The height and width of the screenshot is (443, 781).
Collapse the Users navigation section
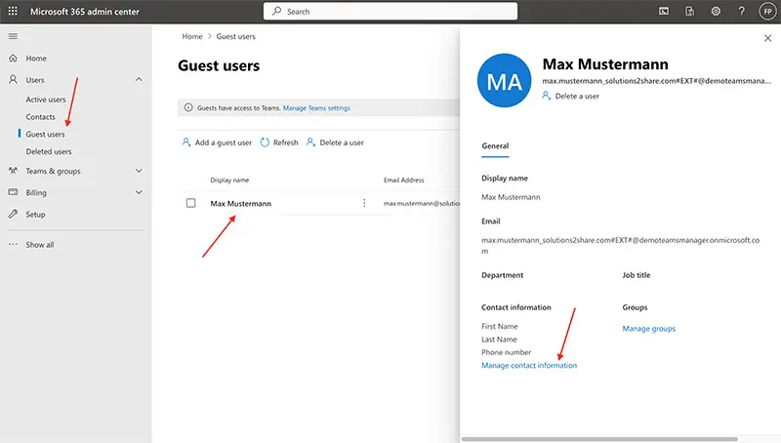(x=139, y=79)
